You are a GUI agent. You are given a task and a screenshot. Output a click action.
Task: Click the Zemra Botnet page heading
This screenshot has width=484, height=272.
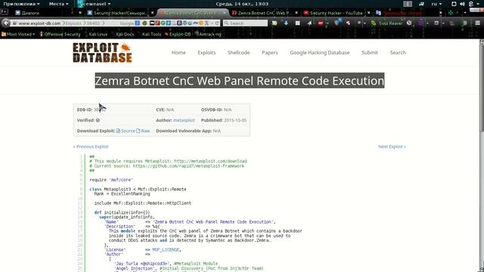(x=240, y=81)
